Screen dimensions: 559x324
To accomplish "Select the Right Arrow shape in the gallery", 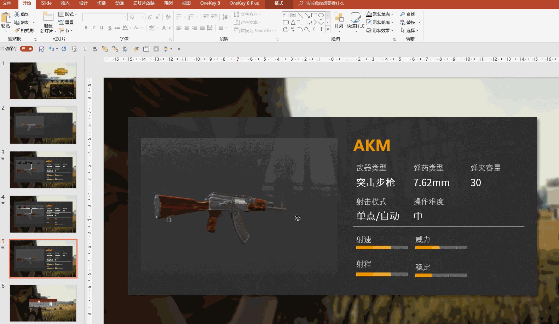I will click(x=314, y=22).
